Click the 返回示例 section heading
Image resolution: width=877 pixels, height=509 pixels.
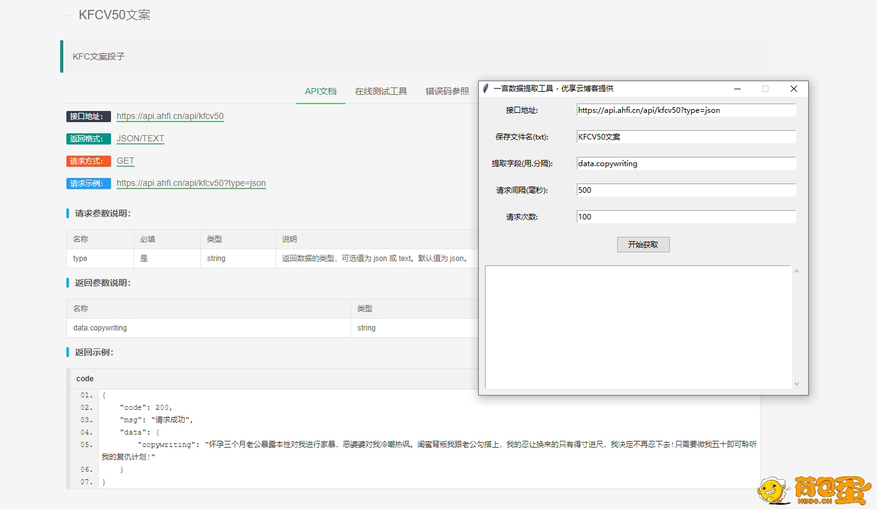click(x=94, y=352)
